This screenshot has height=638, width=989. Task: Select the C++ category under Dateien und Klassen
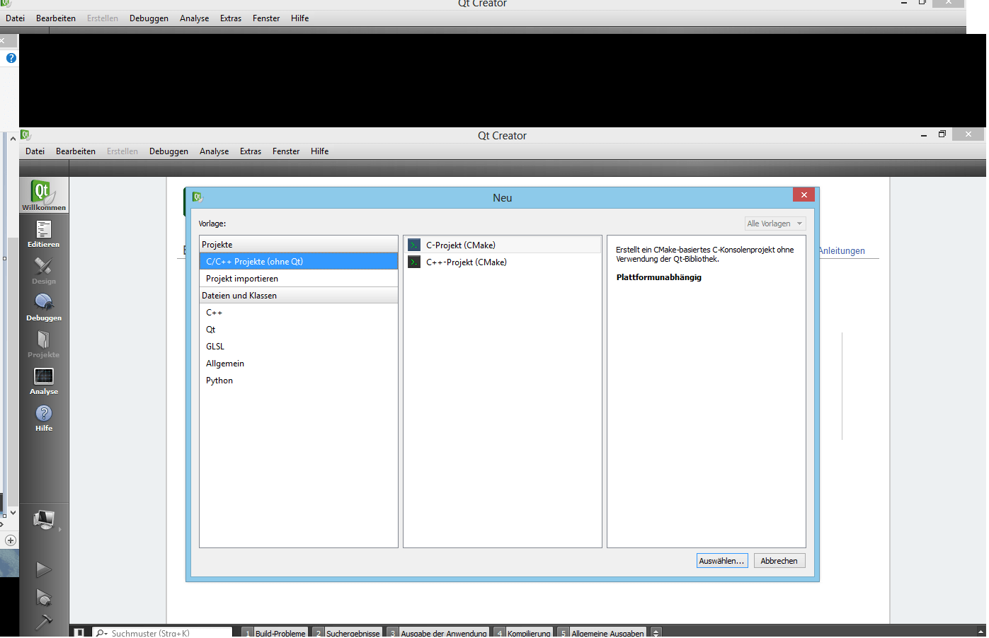[299, 313]
